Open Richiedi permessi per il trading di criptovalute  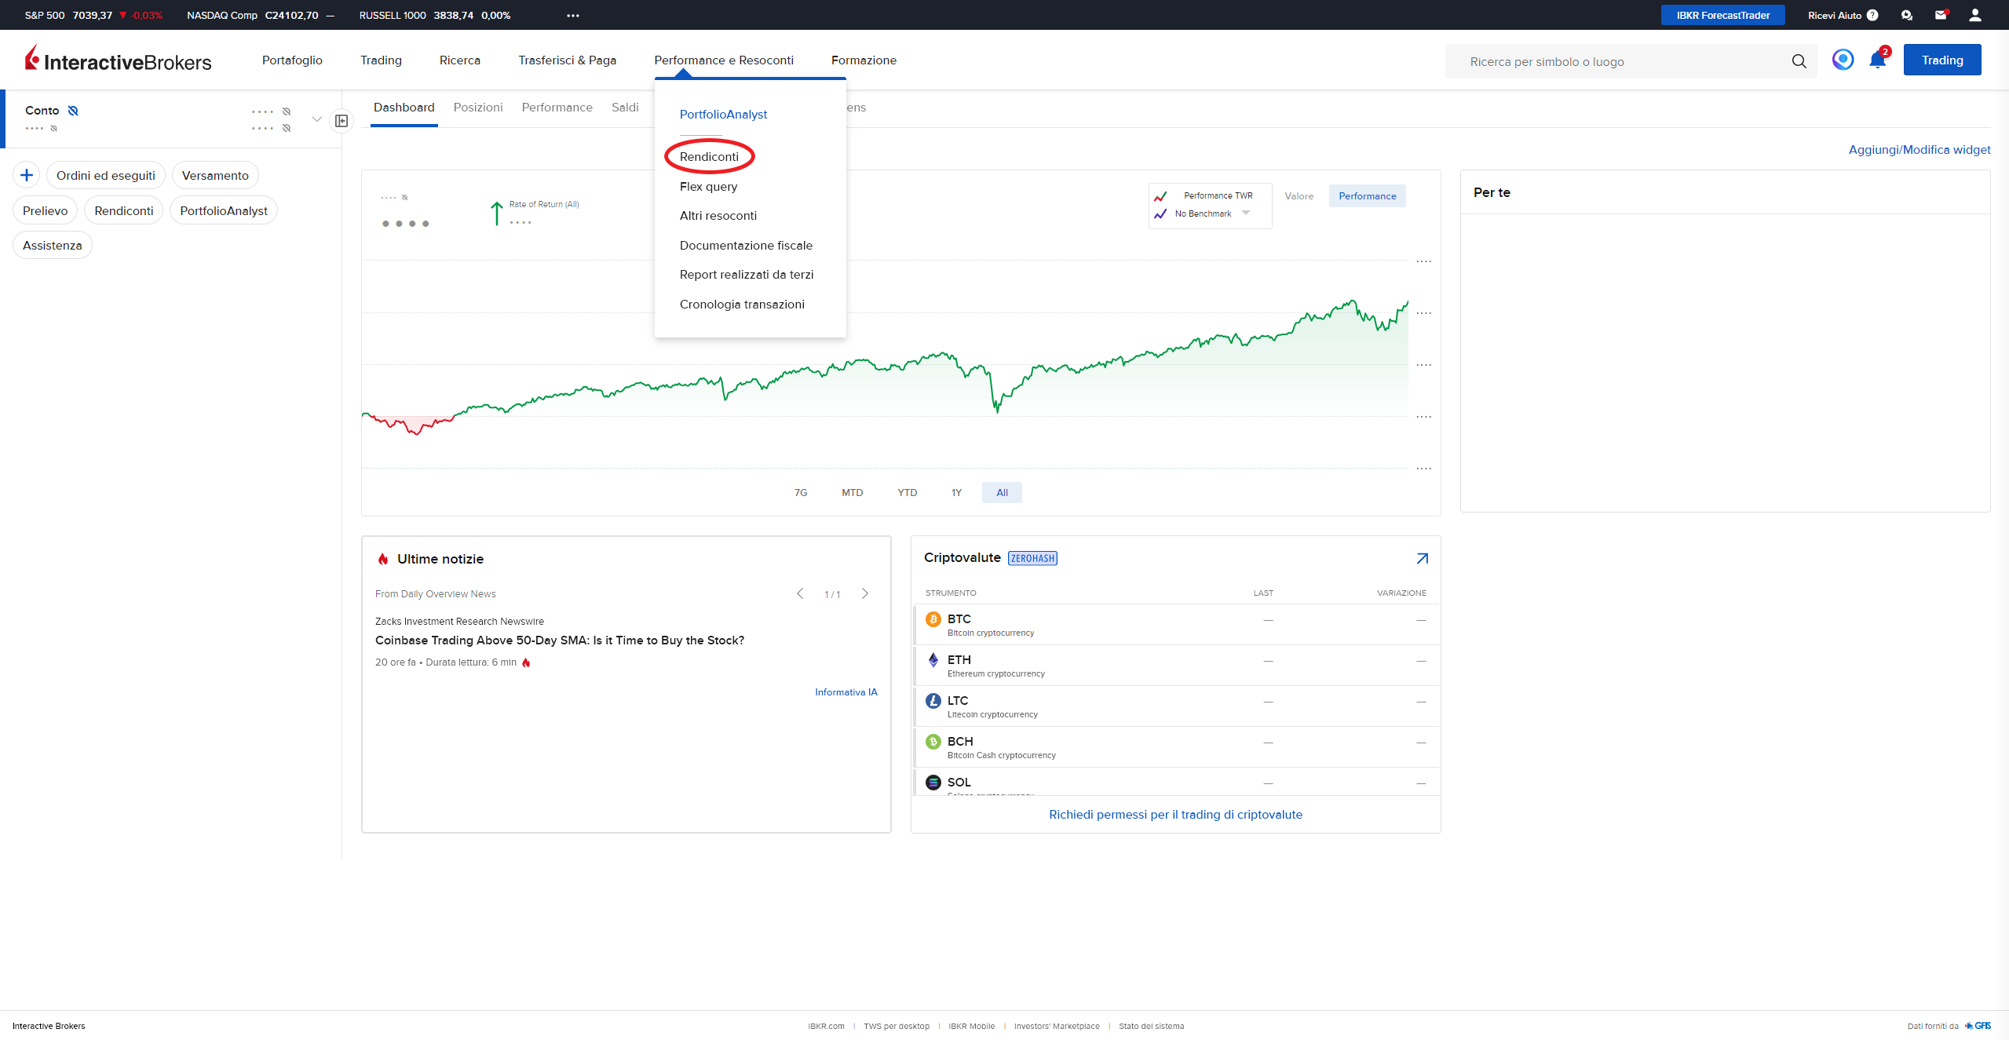click(1175, 815)
